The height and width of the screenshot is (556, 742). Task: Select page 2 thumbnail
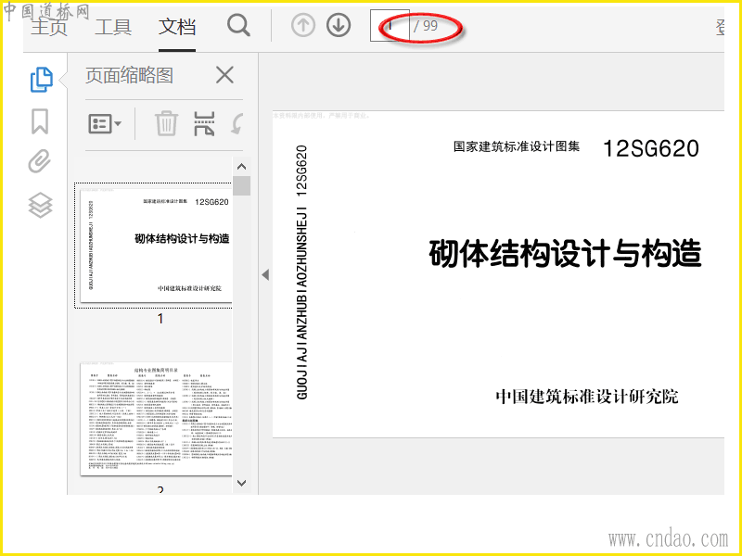(x=156, y=419)
